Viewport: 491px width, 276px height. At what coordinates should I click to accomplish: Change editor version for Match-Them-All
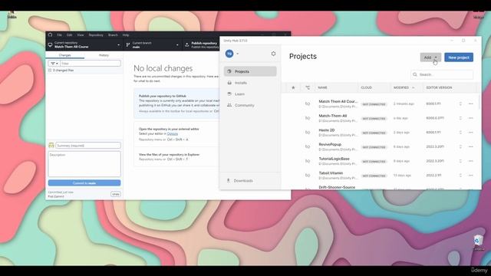coord(460,118)
